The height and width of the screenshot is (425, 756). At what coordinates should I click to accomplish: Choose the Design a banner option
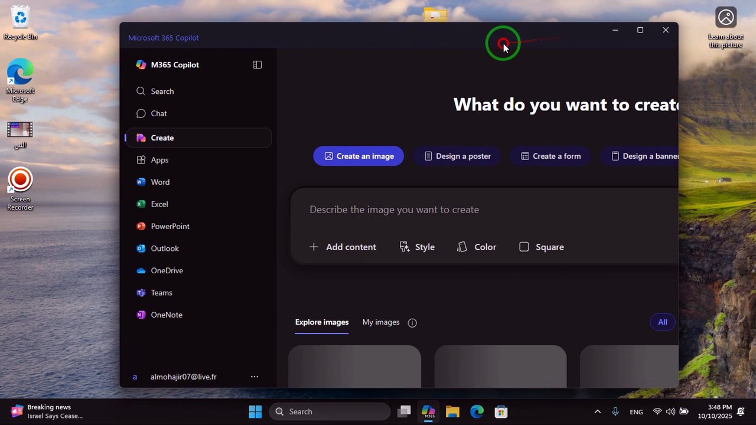tap(640, 156)
